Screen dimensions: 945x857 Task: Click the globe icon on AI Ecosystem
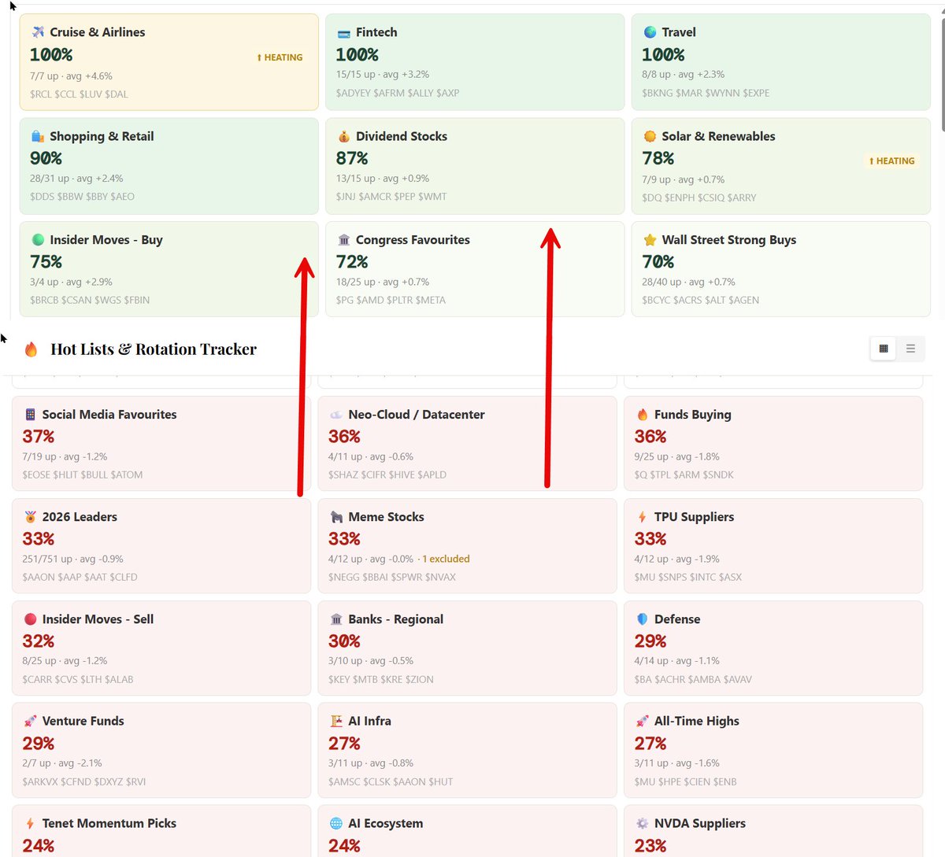click(x=336, y=823)
